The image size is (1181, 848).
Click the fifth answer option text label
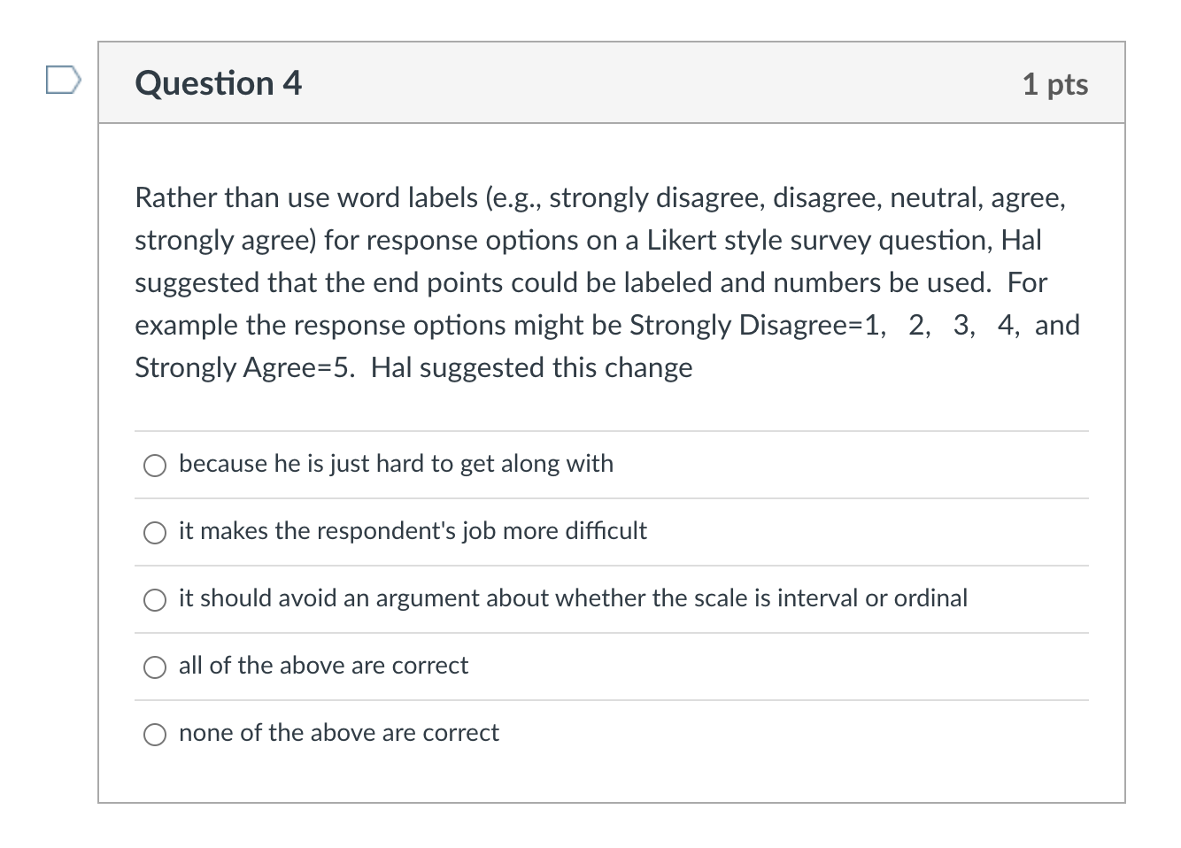click(x=338, y=733)
